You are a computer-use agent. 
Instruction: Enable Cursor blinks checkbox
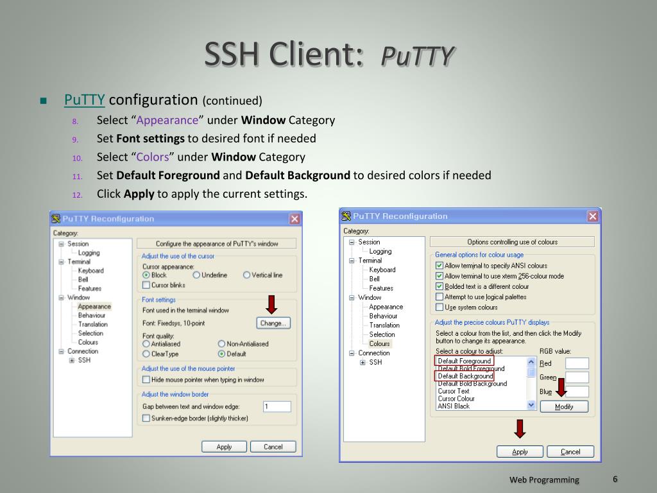tap(146, 285)
